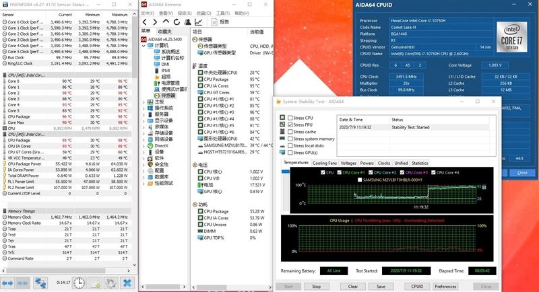This screenshot has width=539, height=292.
Task: Click HWiNFO expand-columns blue arrows icon
Action: click(7, 283)
